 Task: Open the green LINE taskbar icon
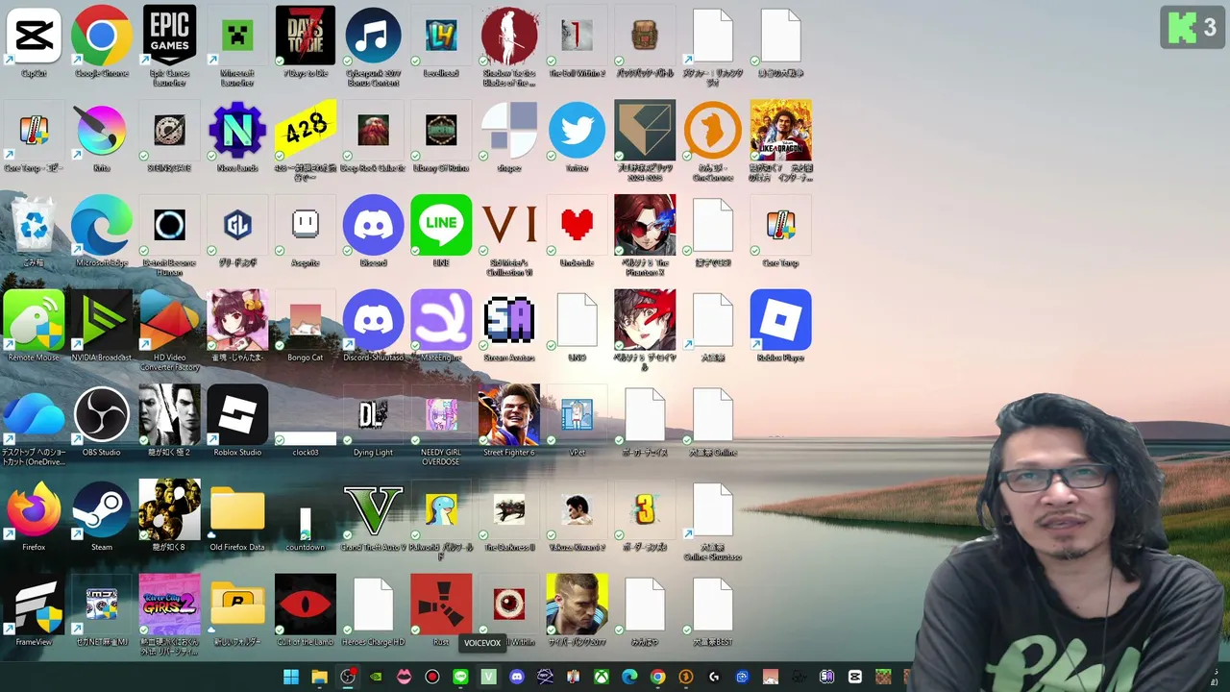(x=460, y=677)
